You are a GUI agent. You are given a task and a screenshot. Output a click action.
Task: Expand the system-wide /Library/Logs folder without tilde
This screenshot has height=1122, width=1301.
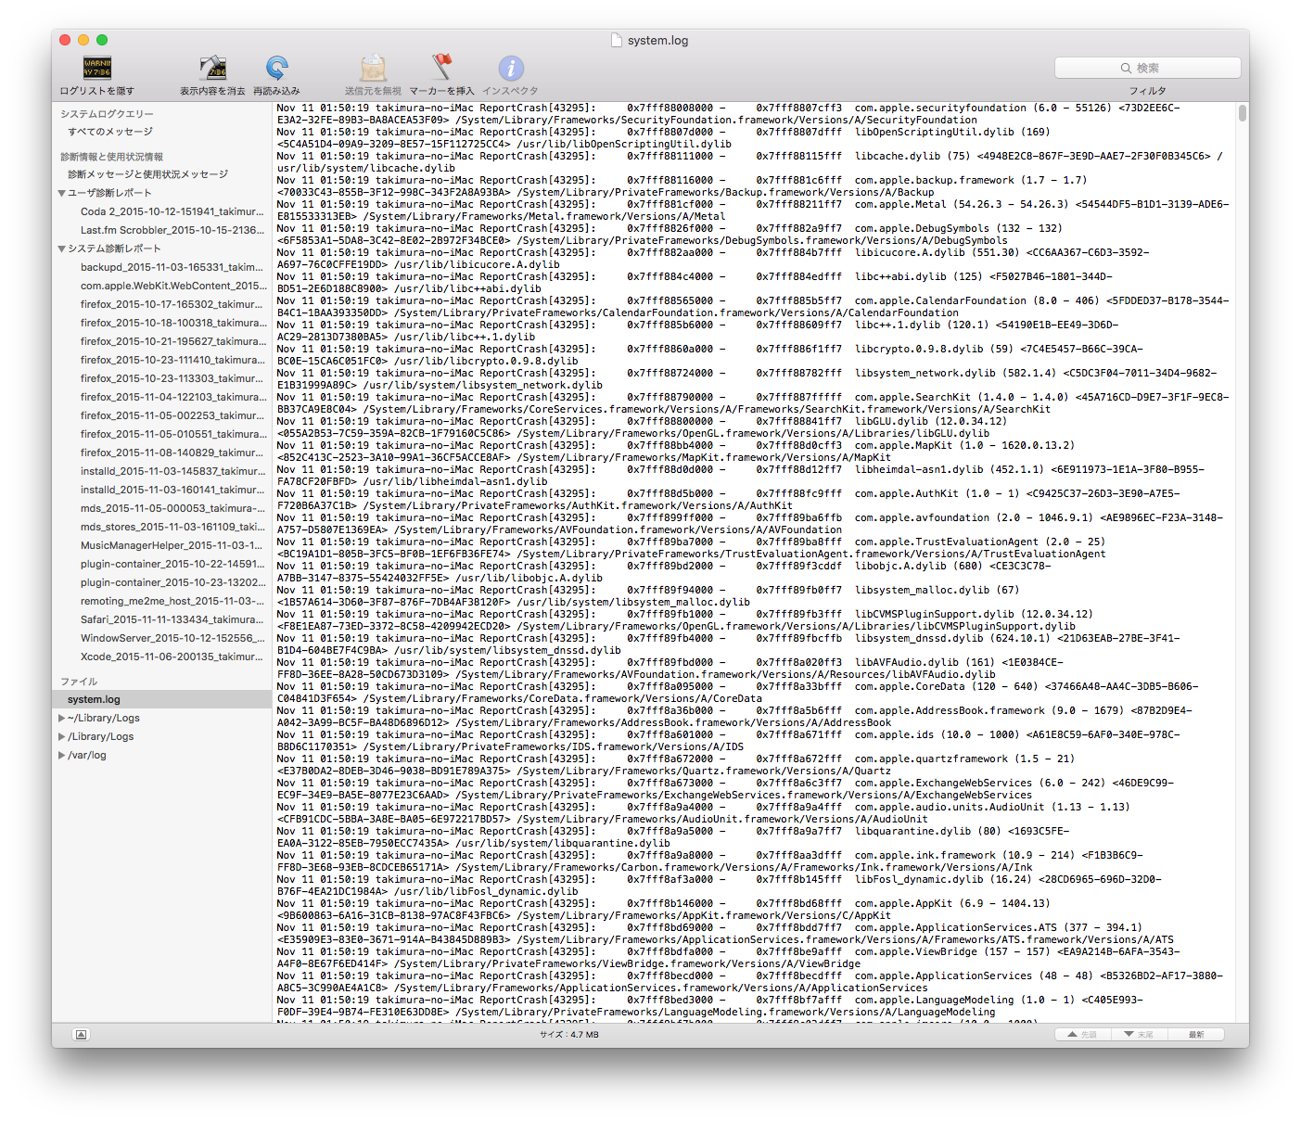62,736
